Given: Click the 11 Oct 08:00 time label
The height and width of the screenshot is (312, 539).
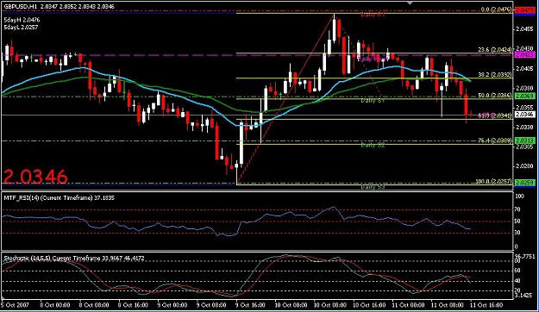Looking at the screenshot, I should click(x=447, y=305).
